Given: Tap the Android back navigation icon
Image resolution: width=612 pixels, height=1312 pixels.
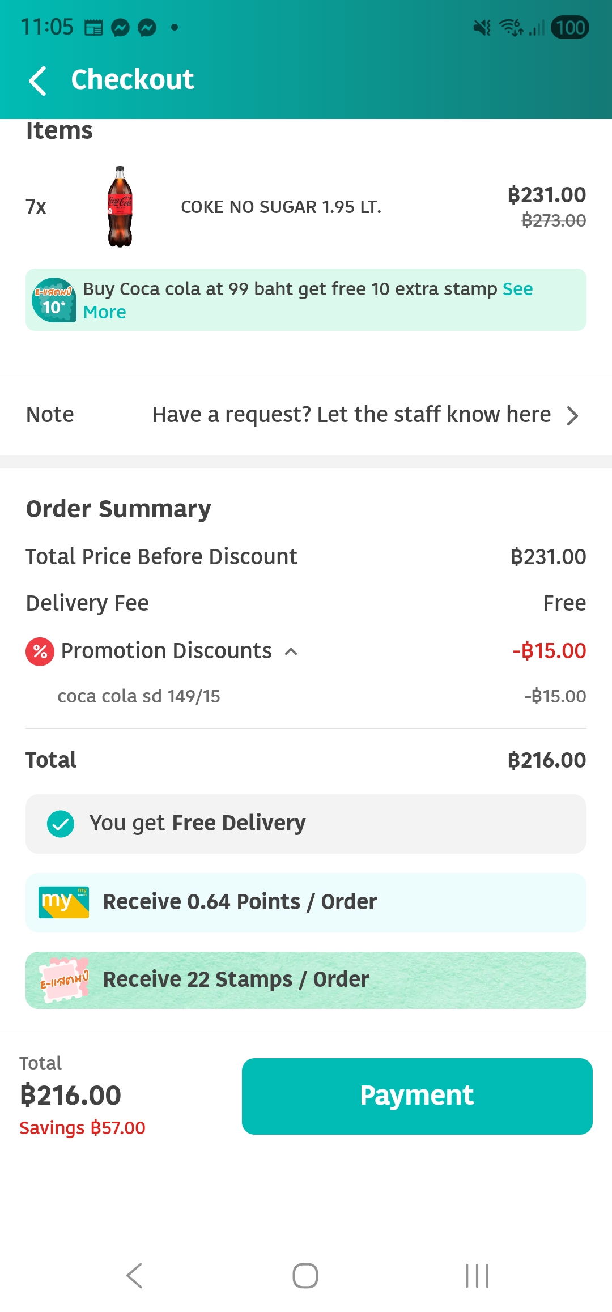Looking at the screenshot, I should coord(134,1276).
